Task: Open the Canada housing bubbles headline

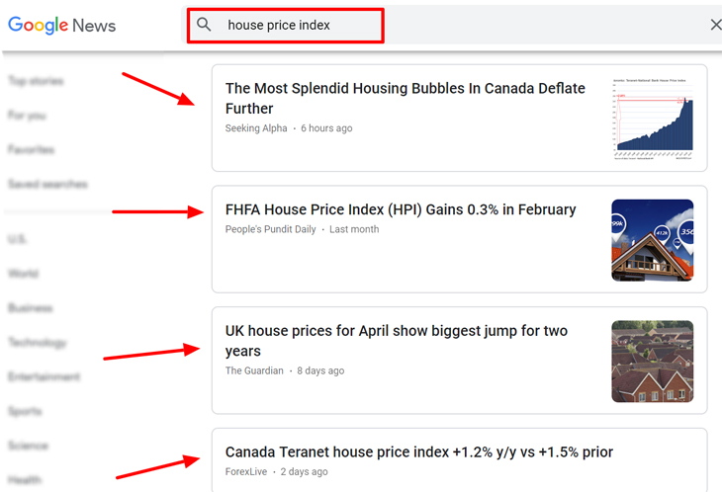Action: [x=405, y=98]
